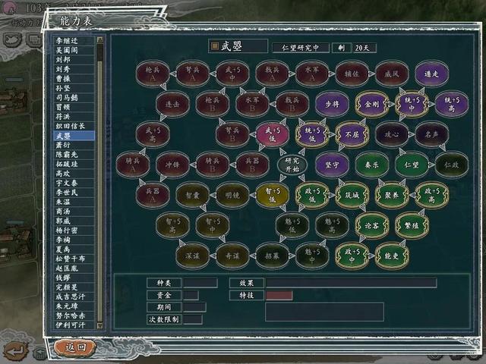Choose the 不屈 skill node

[352, 134]
